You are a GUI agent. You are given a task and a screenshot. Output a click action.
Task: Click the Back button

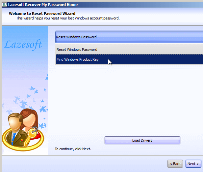point(175,164)
